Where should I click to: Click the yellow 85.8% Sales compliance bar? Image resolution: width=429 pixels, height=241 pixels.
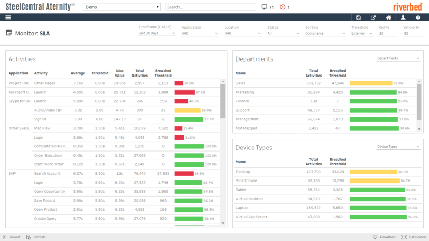click(x=371, y=83)
